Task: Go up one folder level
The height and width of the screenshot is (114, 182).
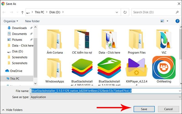Action: 22,12
